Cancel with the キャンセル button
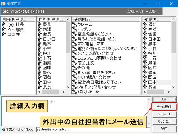This screenshot has width=178, height=134. tap(164, 121)
